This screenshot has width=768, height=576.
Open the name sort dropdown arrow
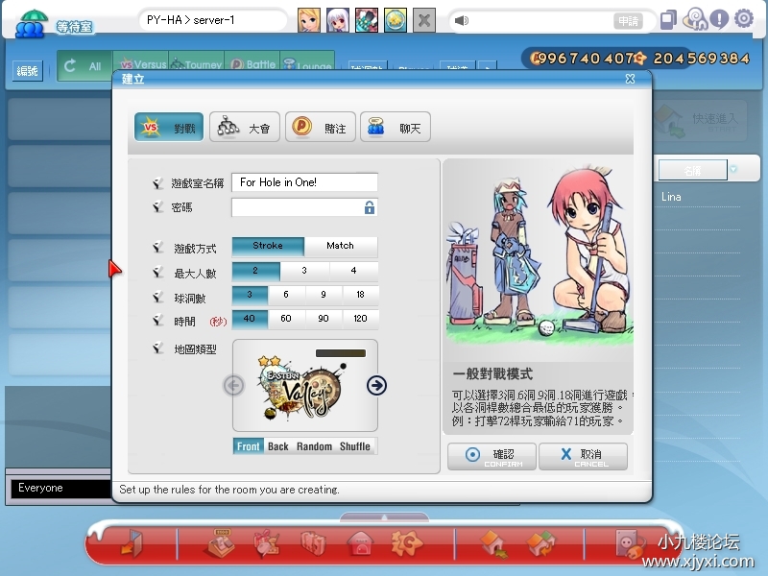pyautogui.click(x=733, y=170)
